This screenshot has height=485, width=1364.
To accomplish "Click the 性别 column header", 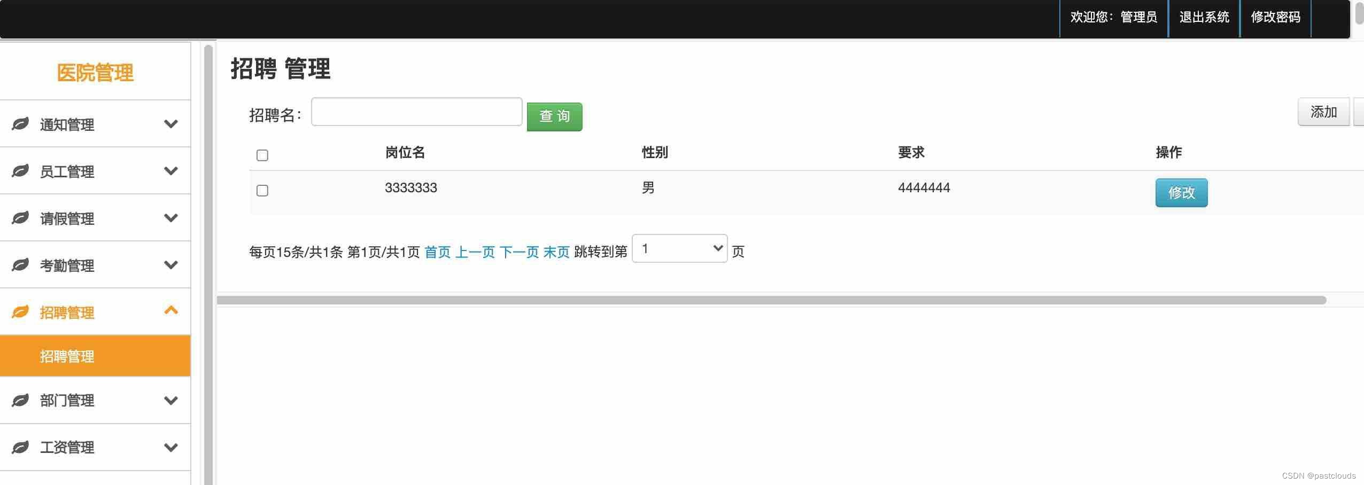I will point(655,153).
